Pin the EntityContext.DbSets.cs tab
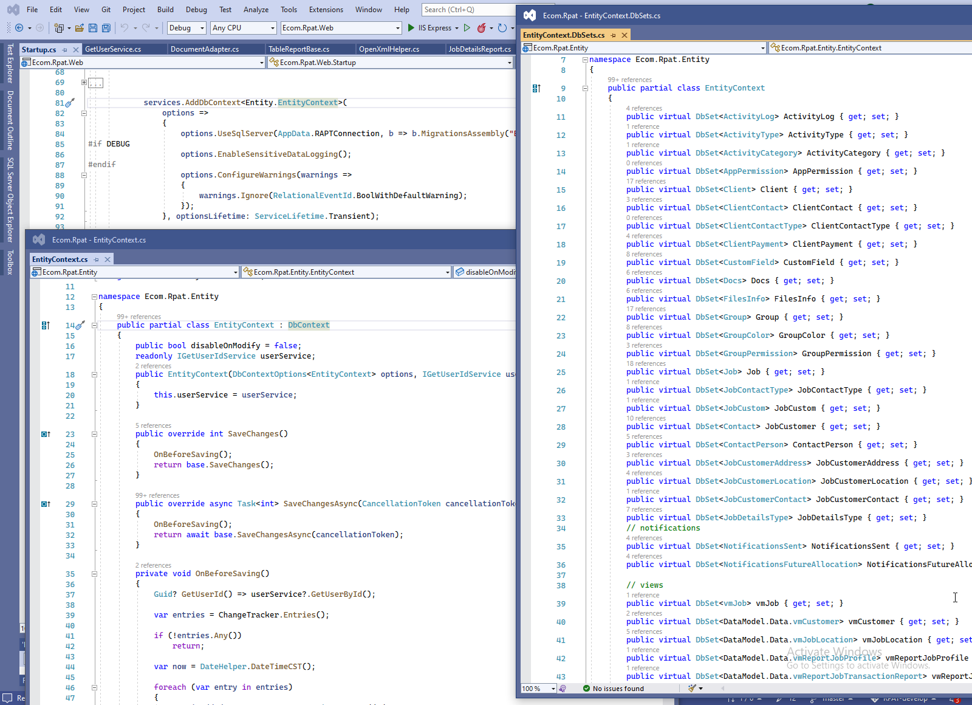The width and height of the screenshot is (972, 705). click(x=614, y=35)
